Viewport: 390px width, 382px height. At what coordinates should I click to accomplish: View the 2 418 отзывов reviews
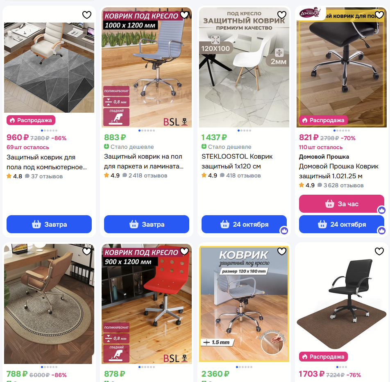coord(148,175)
